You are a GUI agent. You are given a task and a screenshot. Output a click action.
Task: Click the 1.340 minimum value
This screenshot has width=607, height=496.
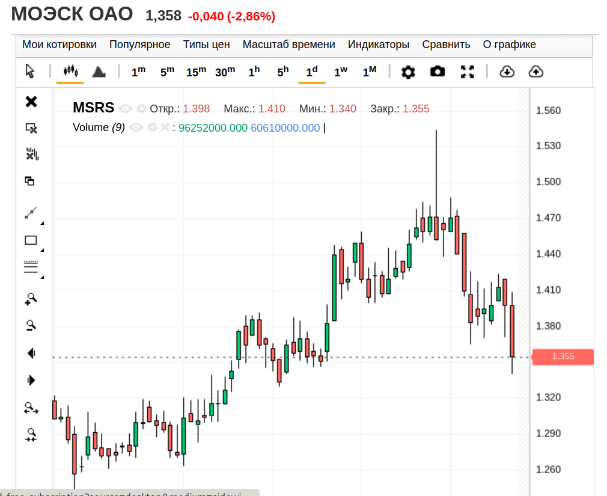pos(343,109)
